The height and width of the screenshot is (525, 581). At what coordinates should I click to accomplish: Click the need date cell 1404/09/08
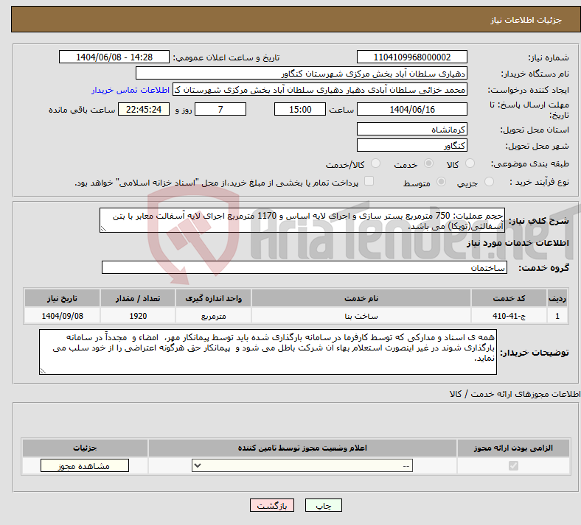(62, 316)
